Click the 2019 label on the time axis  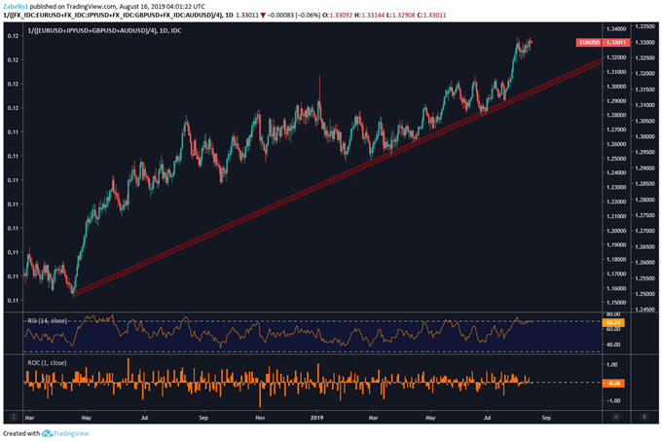(316, 418)
